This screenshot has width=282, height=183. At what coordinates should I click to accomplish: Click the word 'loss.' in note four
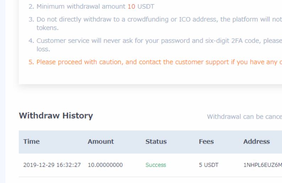pyautogui.click(x=43, y=49)
